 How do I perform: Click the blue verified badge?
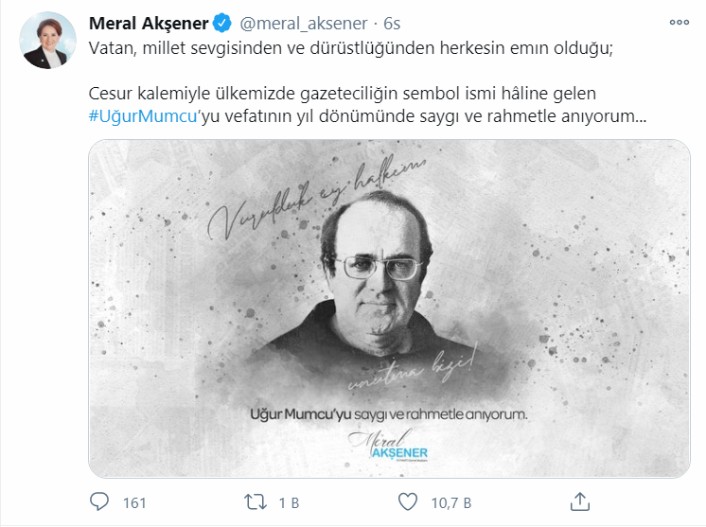(x=221, y=24)
